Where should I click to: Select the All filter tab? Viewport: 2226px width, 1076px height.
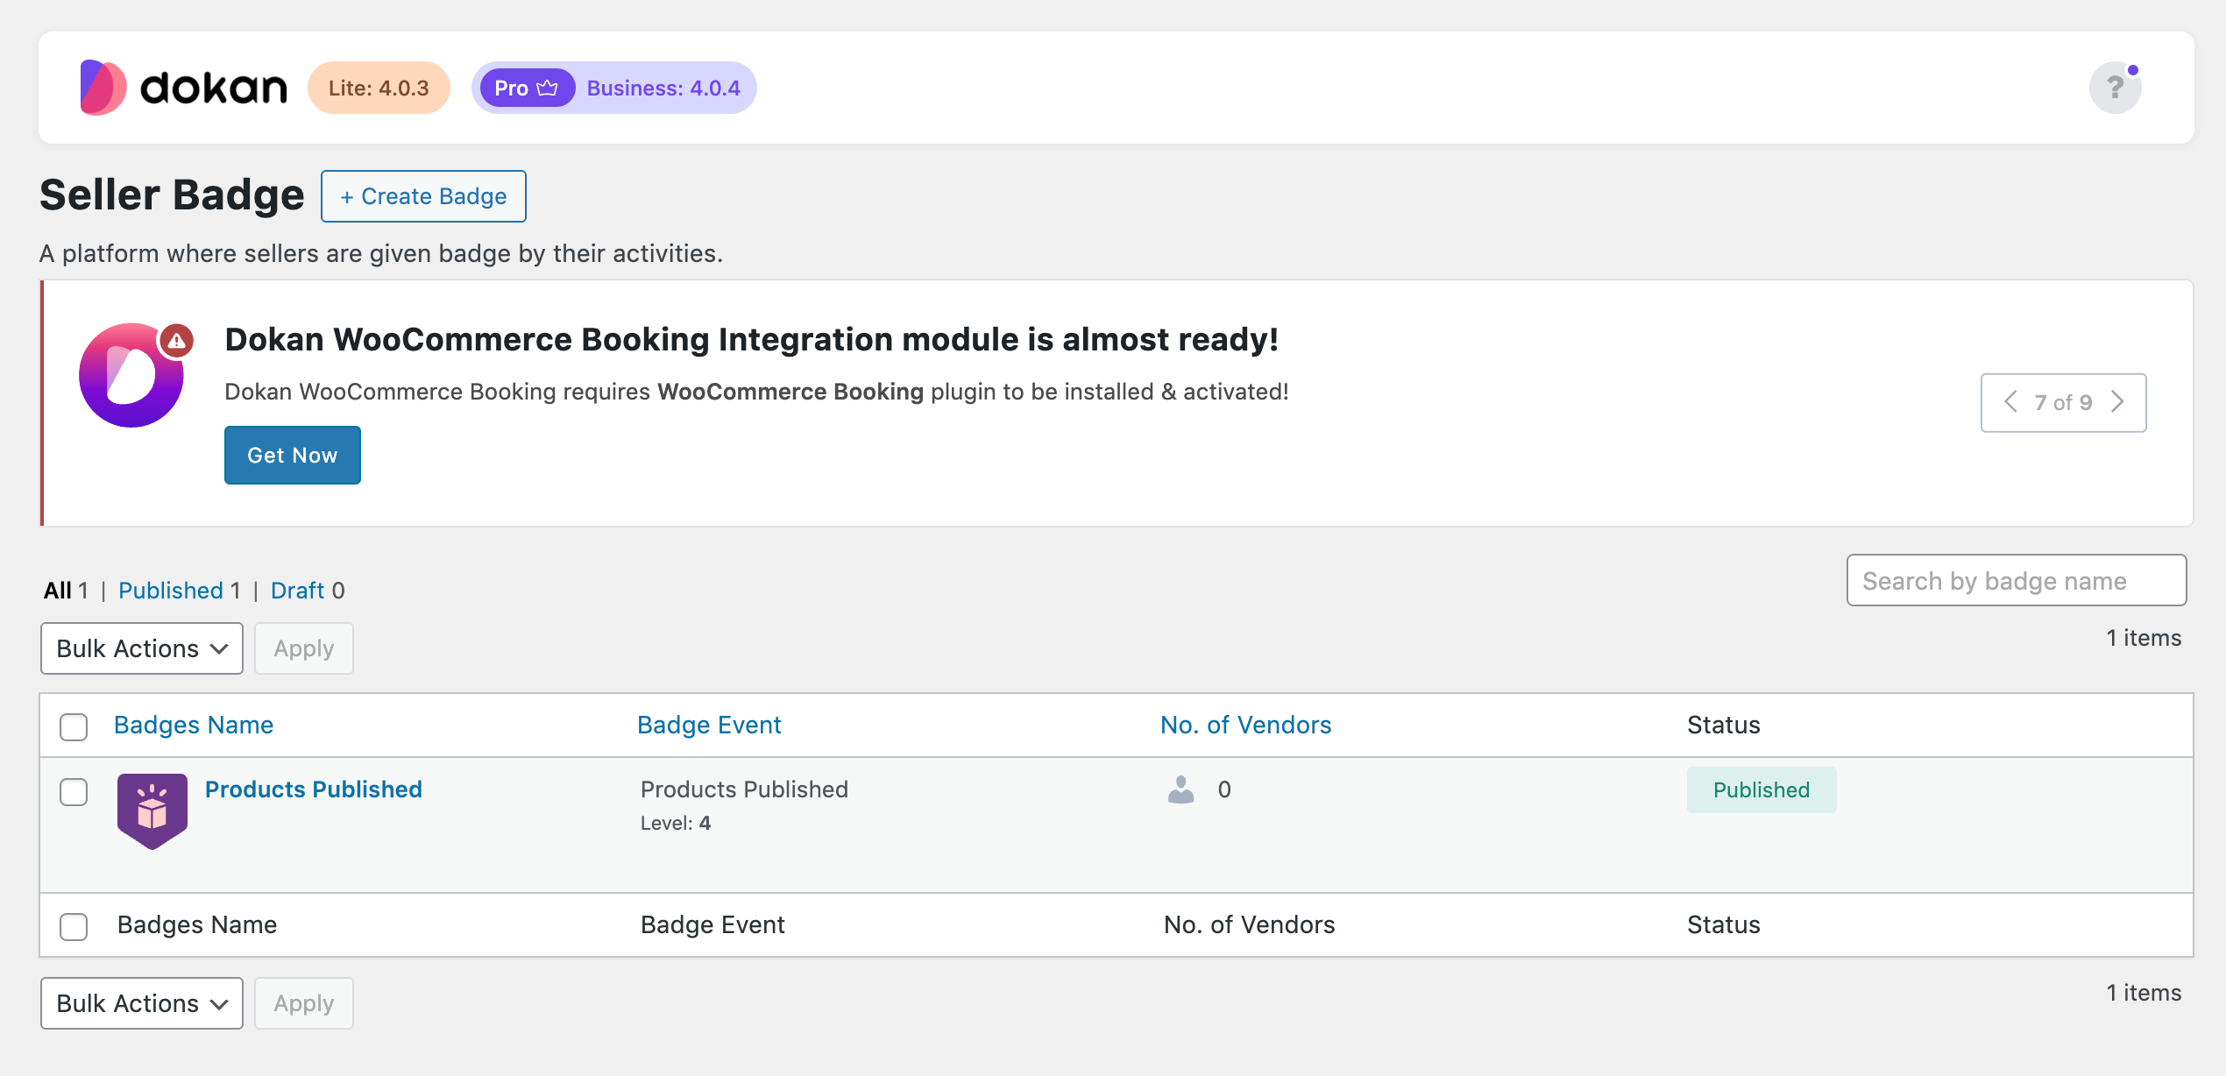coord(58,591)
